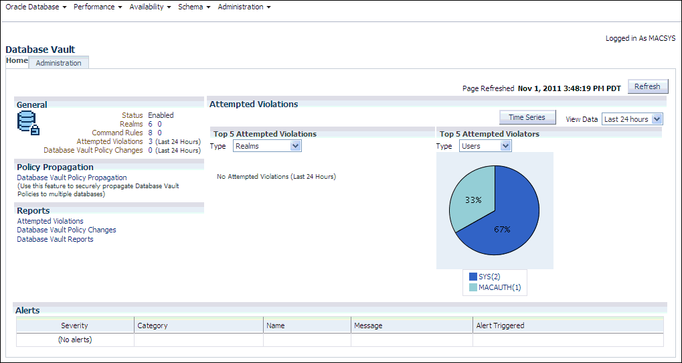
Task: Click the Refresh button
Action: (x=647, y=86)
